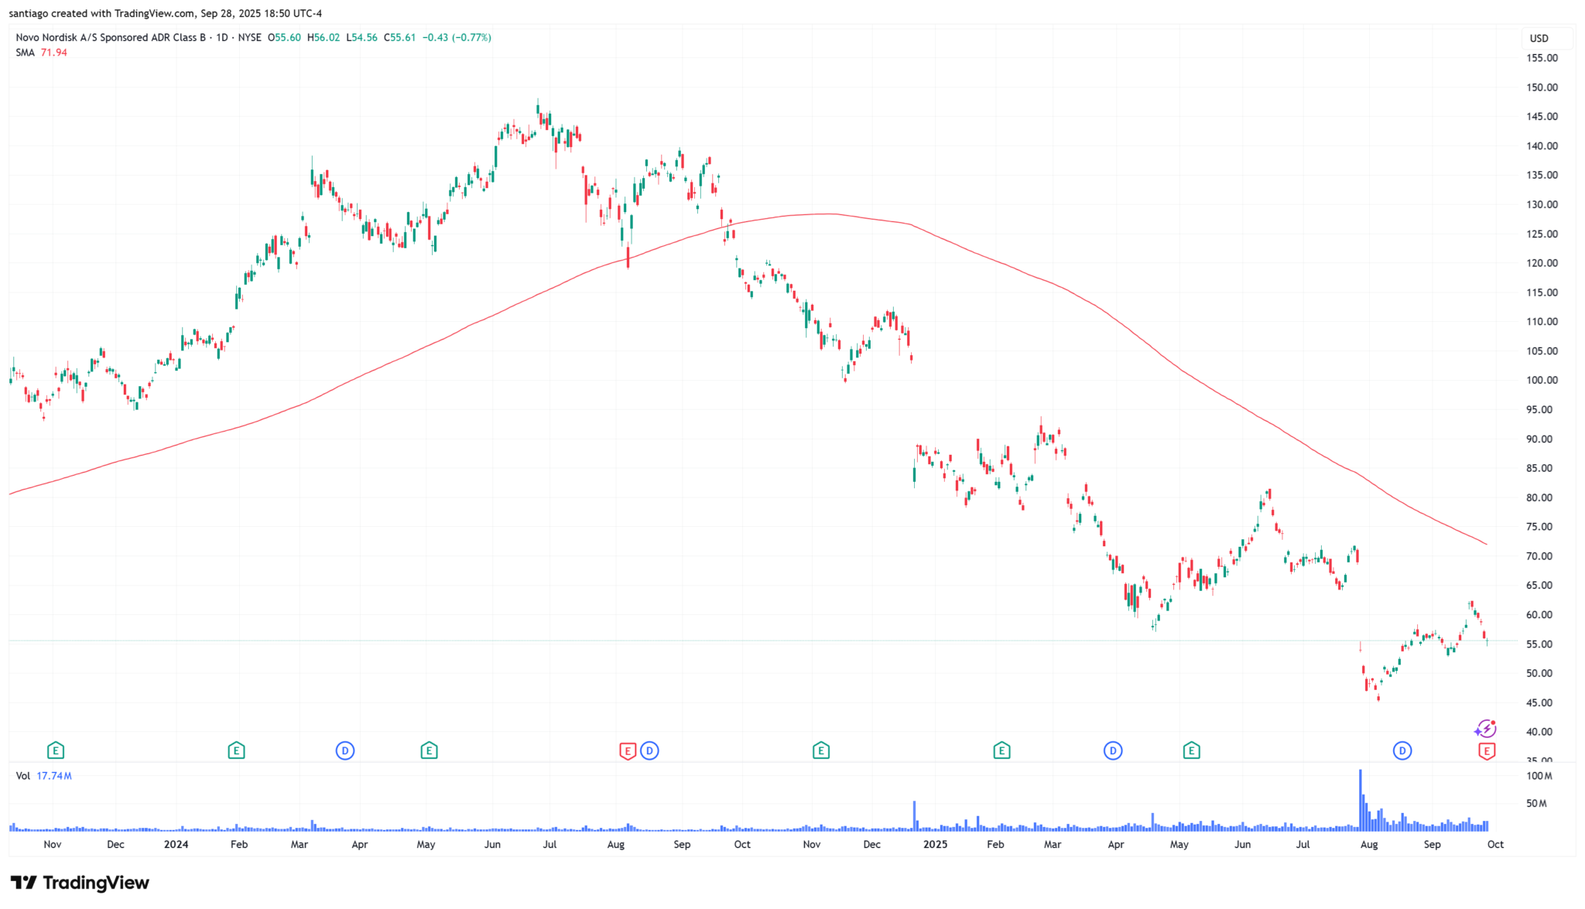Click the red earnings marker in August 2024
This screenshot has height=909, width=1585.
628,750
